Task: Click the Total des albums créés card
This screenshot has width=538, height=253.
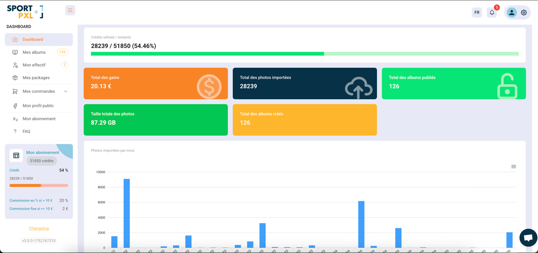Action: coord(305,120)
